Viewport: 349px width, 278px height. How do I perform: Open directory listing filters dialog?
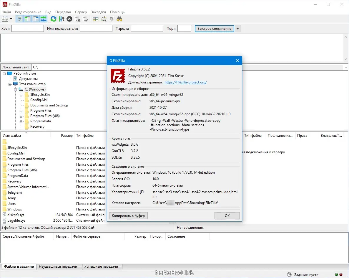pyautogui.click(x=95, y=19)
